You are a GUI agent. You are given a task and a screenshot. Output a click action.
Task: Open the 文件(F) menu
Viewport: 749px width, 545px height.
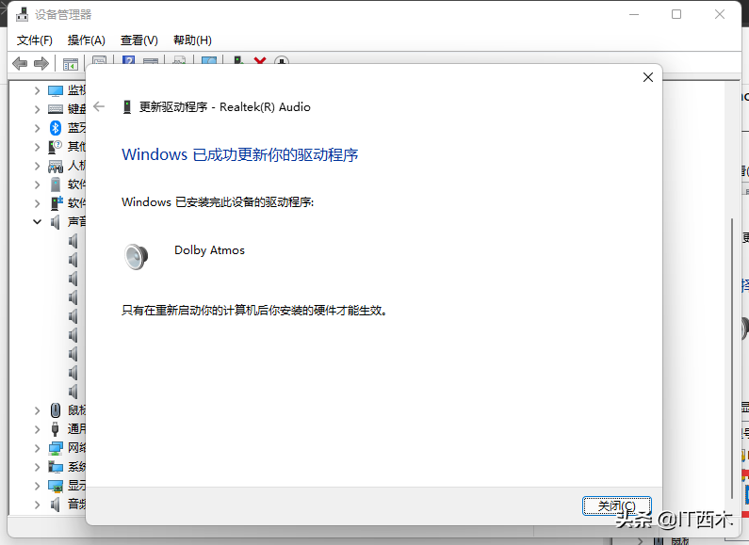tap(35, 40)
